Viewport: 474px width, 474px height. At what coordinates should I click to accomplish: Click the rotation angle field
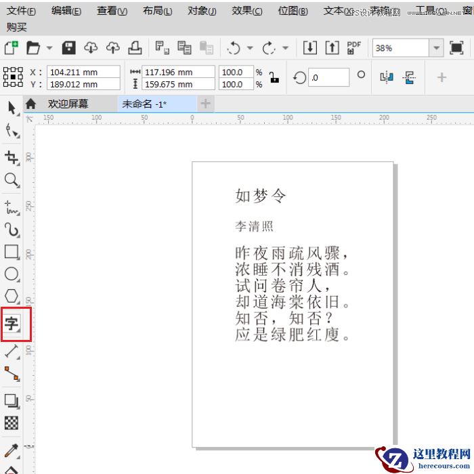(329, 77)
